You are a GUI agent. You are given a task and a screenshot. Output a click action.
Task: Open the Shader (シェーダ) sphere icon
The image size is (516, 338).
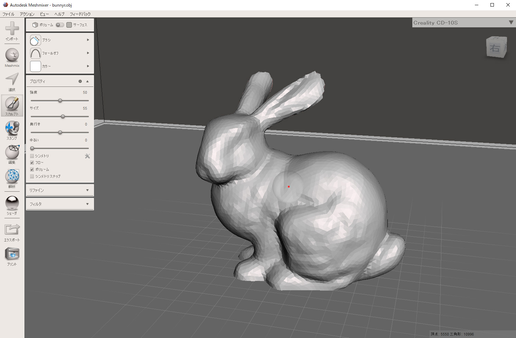[12, 203]
